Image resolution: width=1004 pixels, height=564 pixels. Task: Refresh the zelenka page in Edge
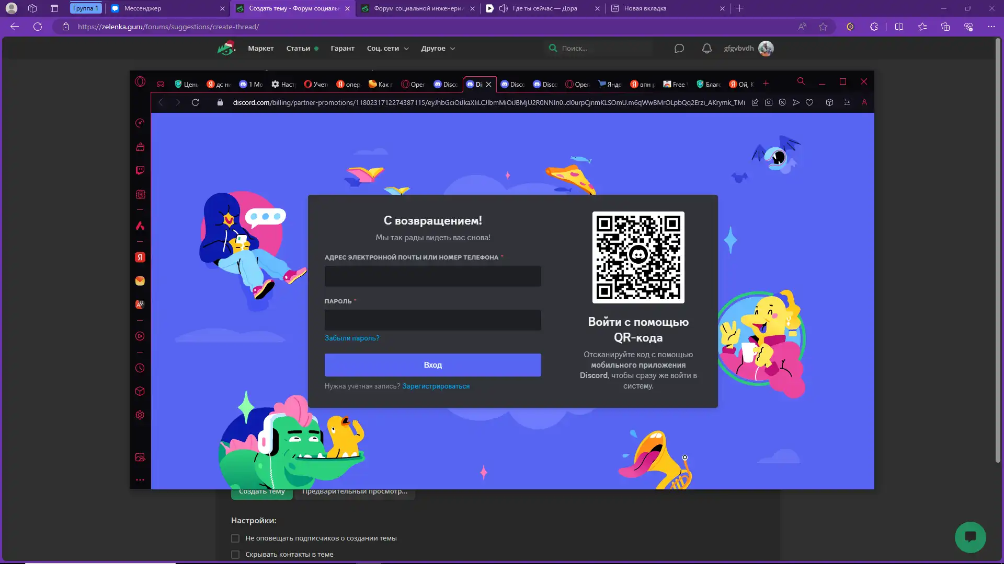tap(38, 27)
